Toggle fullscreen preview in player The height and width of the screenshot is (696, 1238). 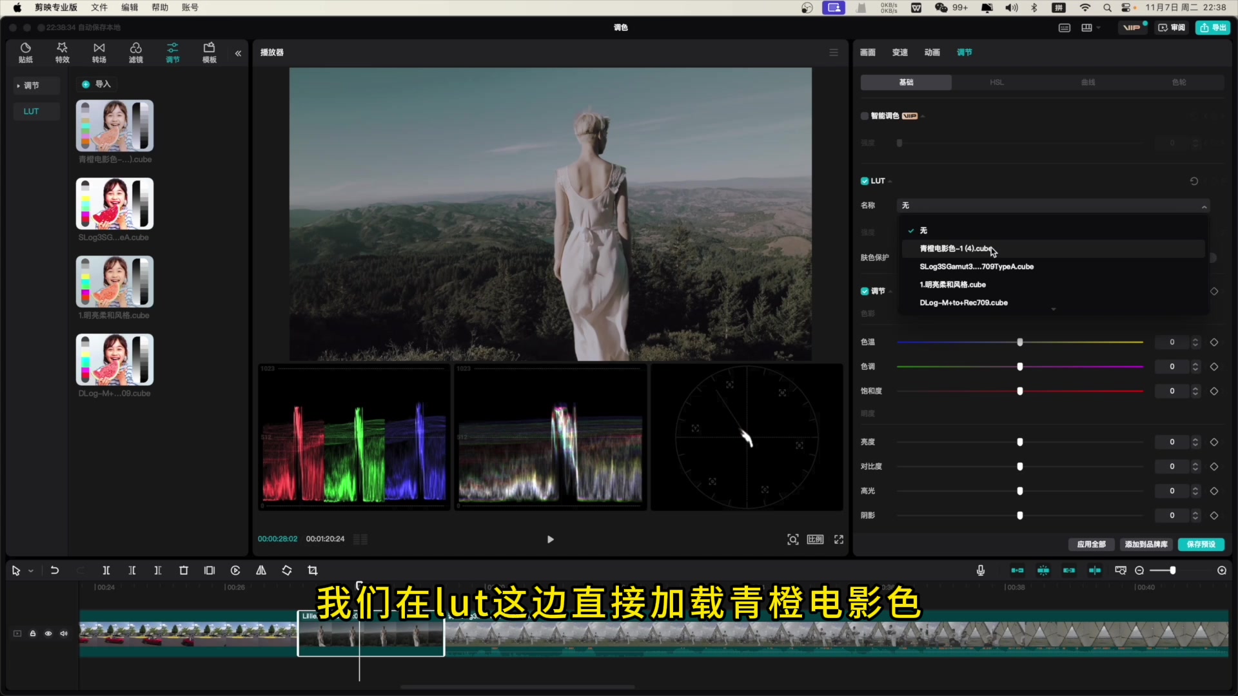click(x=839, y=539)
